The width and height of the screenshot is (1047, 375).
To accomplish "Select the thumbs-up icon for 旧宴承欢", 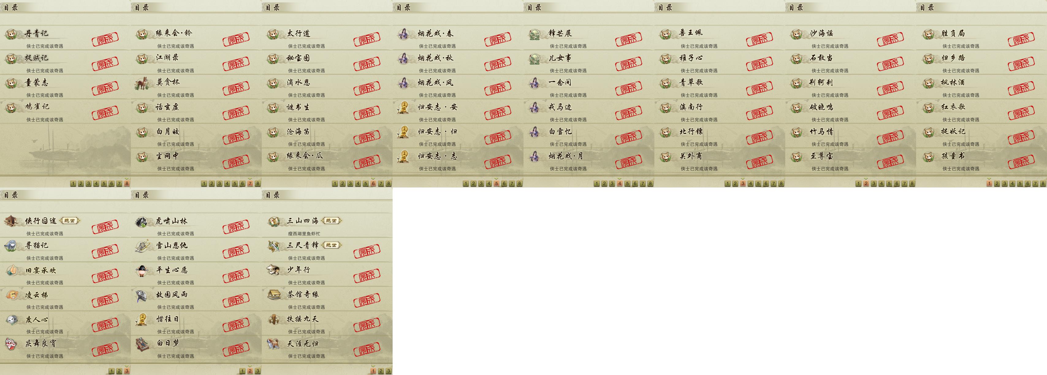I will coord(11,271).
